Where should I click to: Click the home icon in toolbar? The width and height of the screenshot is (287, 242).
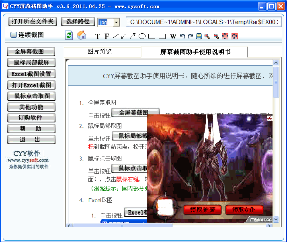(82, 35)
